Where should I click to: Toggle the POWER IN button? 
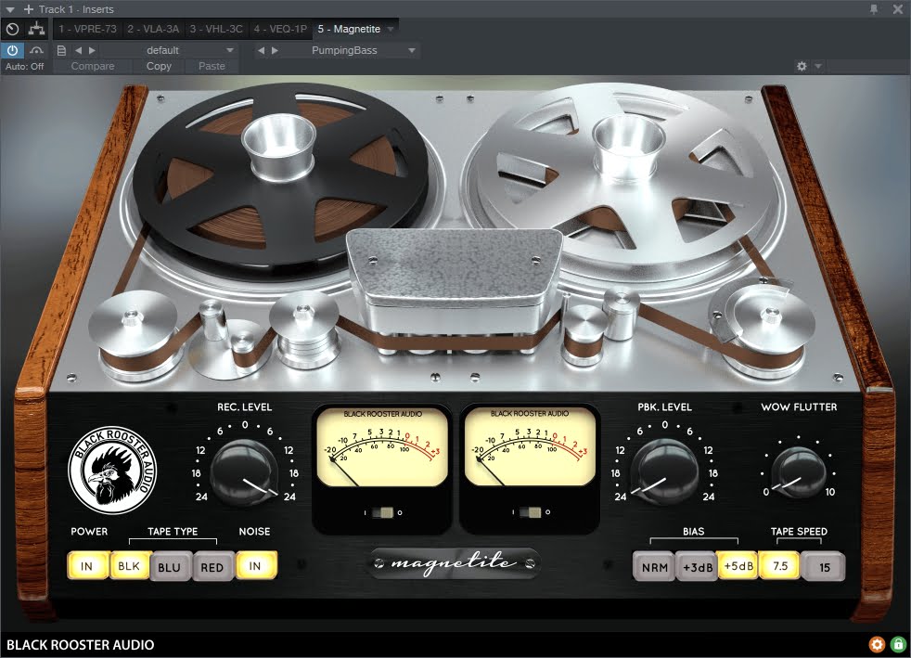(x=87, y=565)
